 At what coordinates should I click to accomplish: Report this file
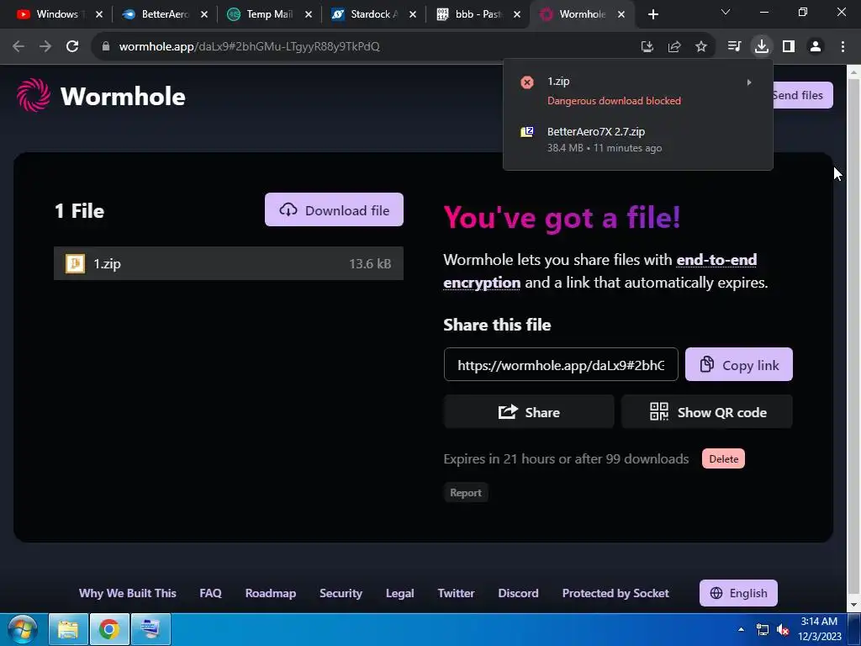point(466,493)
